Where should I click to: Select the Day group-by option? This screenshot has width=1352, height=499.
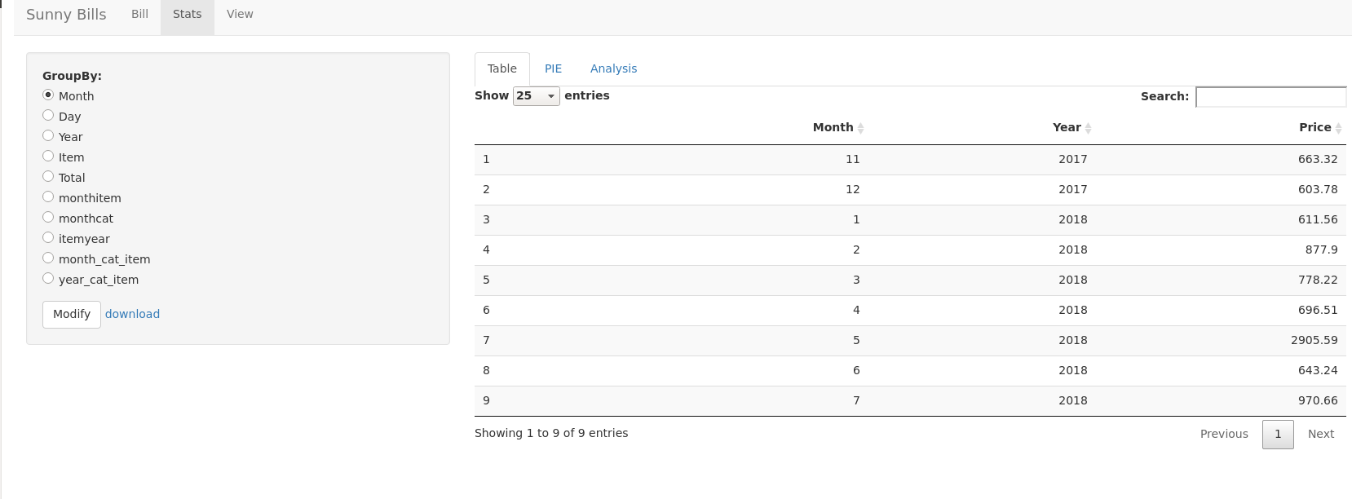[48, 115]
